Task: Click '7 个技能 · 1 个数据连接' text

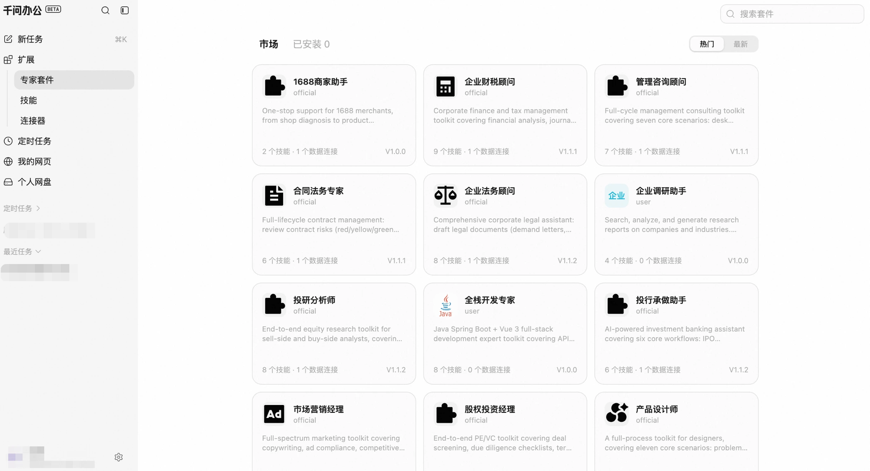Action: pyautogui.click(x=642, y=151)
